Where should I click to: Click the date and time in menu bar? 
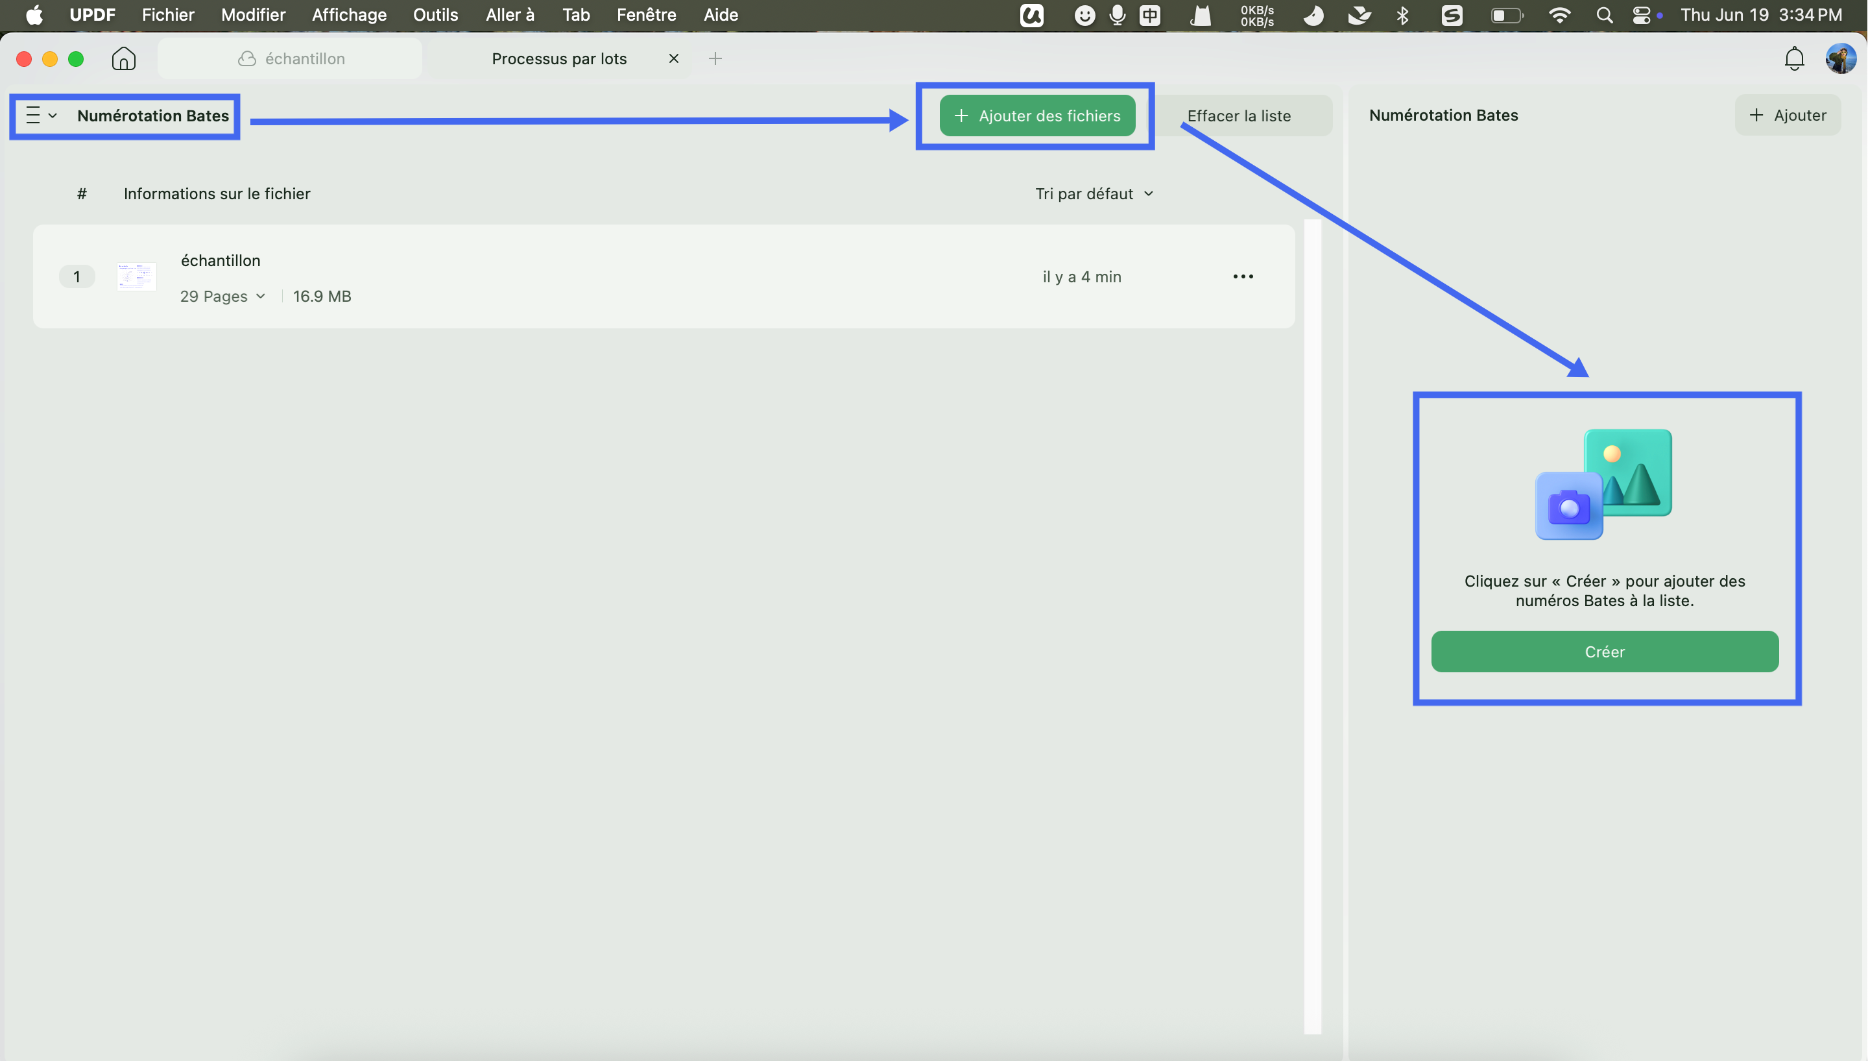1760,14
